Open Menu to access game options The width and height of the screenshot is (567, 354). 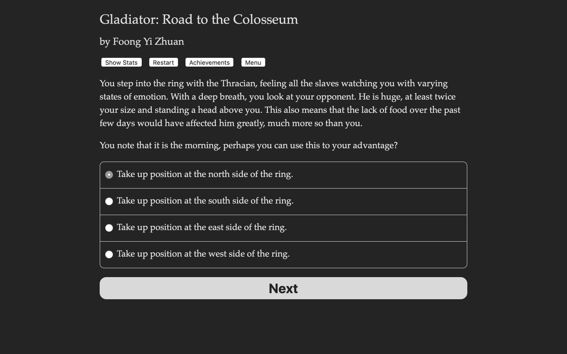253,62
